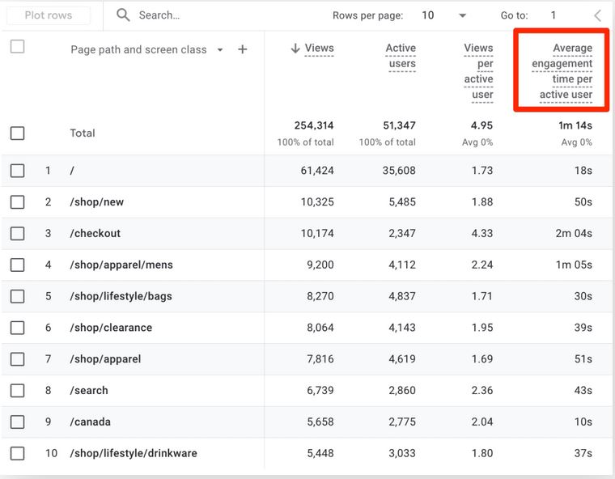Click the 10,325 views cell
The height and width of the screenshot is (479, 615).
tap(317, 202)
